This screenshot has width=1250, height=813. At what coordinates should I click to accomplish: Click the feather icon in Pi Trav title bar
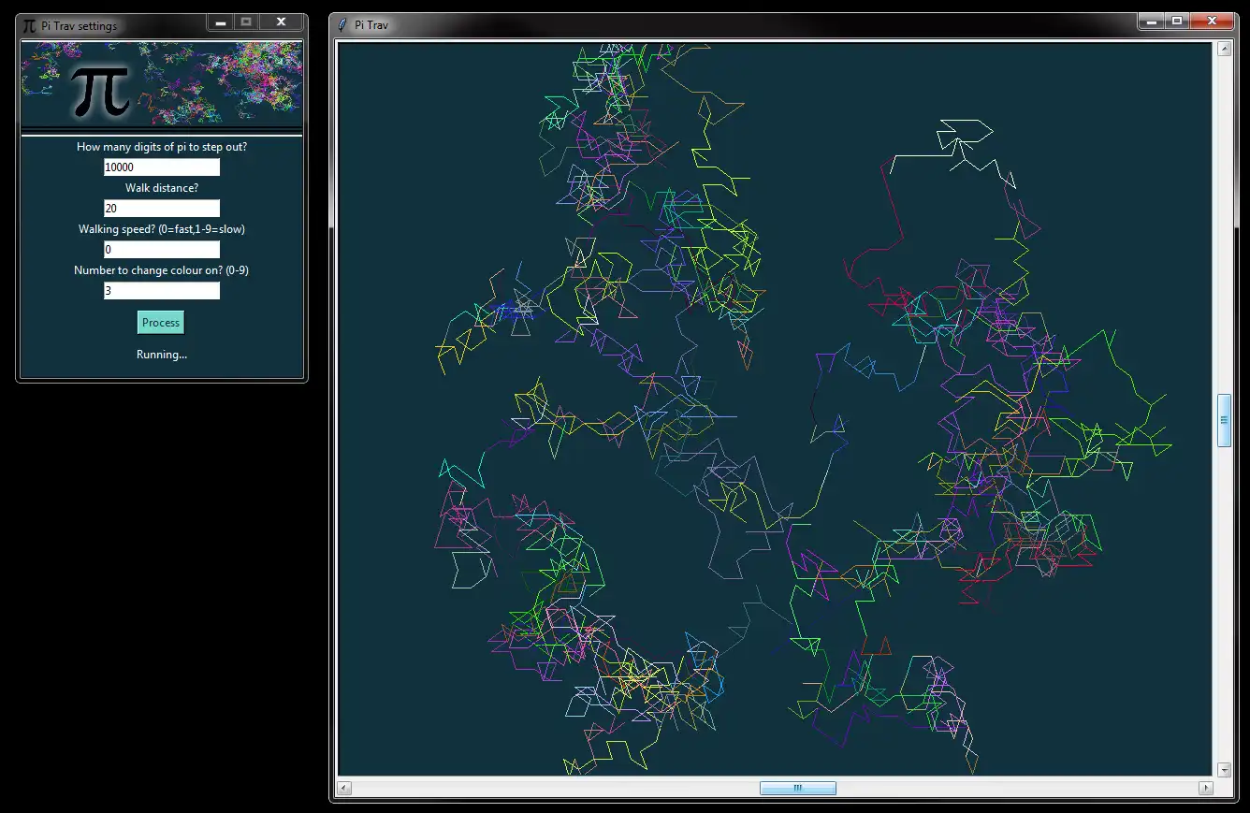[342, 25]
